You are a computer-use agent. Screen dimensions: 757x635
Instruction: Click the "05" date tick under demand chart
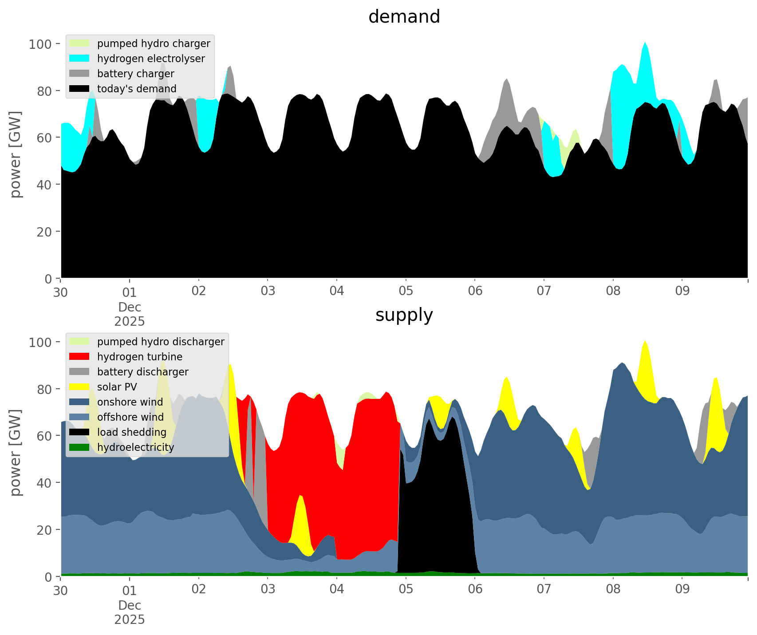point(406,292)
